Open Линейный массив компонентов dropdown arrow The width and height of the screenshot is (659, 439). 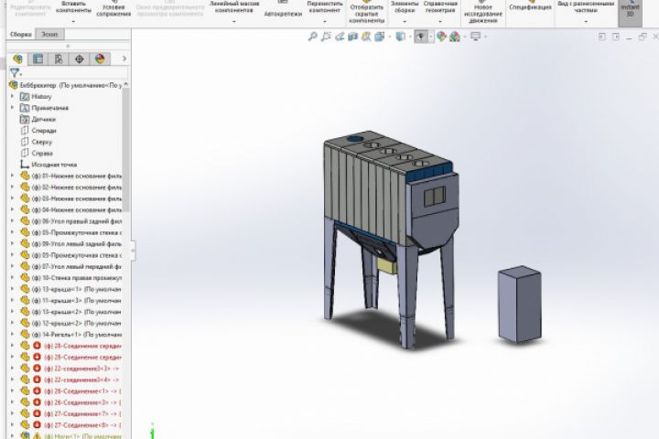(234, 21)
